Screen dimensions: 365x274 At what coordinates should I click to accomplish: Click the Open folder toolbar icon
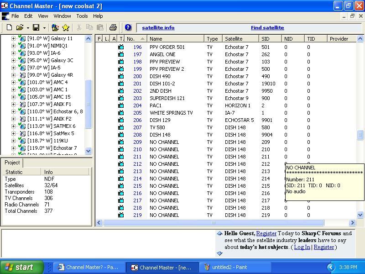click(x=20, y=27)
